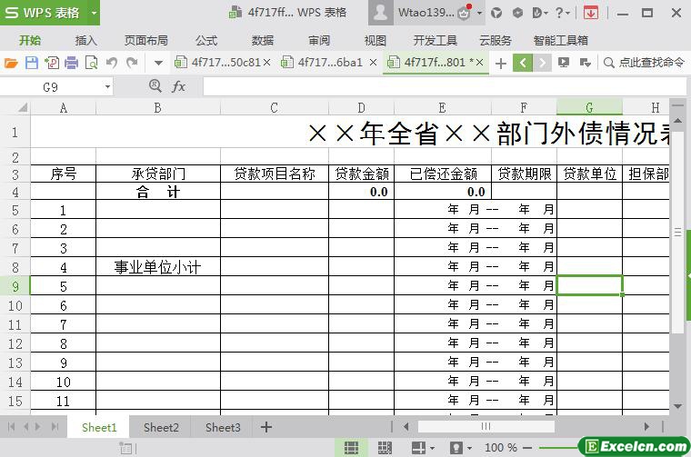Switch to page break preview icon

click(x=385, y=448)
